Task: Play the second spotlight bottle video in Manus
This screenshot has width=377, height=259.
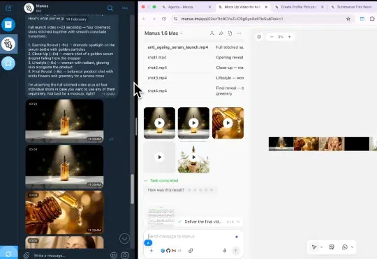Action: click(x=194, y=123)
